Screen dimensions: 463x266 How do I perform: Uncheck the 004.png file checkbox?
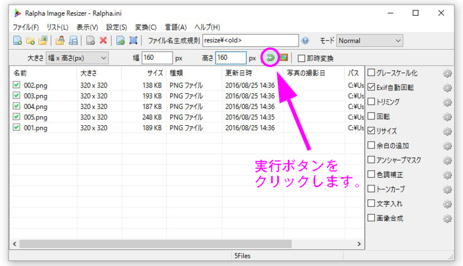[17, 106]
